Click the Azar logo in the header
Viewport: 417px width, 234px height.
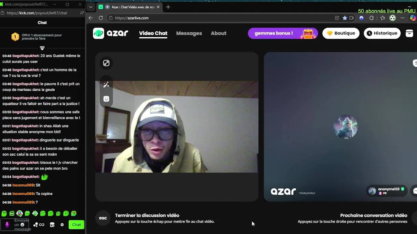111,33
